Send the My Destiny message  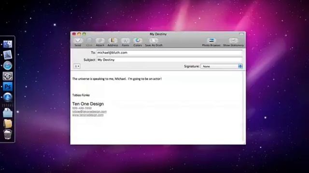(x=78, y=42)
